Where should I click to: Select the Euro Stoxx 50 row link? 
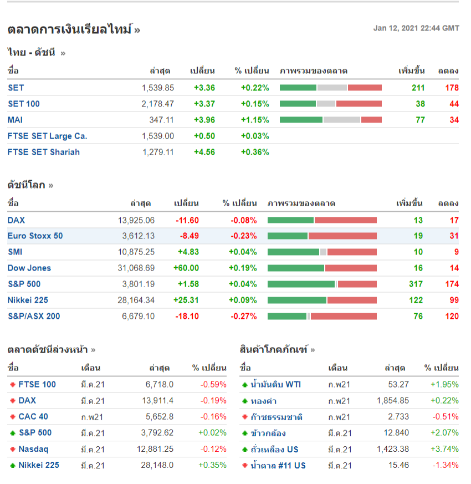pyautogui.click(x=35, y=236)
